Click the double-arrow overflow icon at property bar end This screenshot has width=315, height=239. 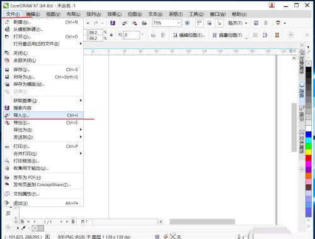tap(307, 35)
